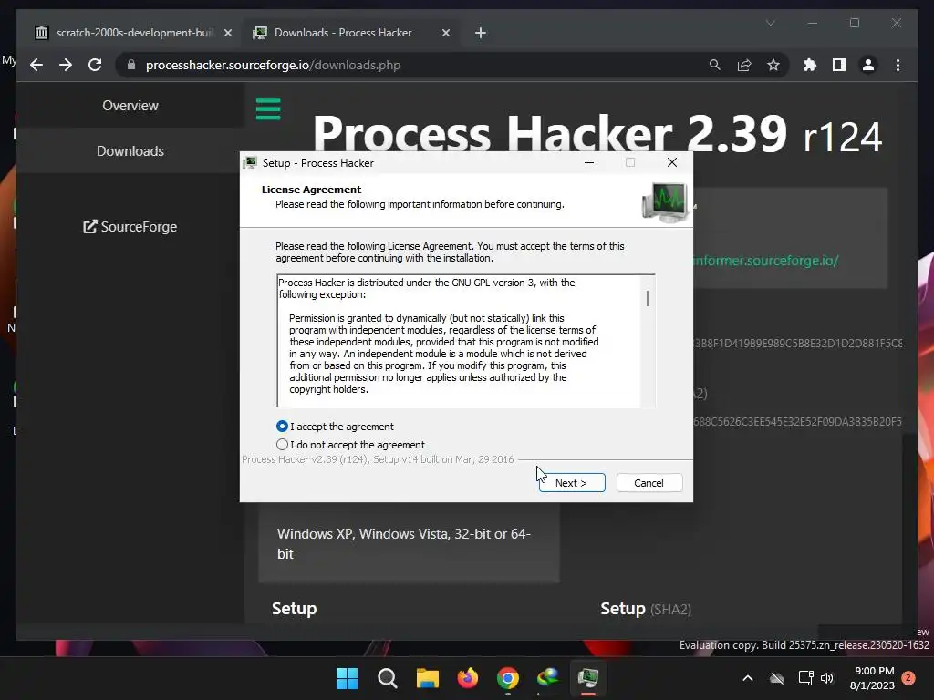The height and width of the screenshot is (700, 934).
Task: Click the license text scrollbar thumb
Action: click(648, 298)
